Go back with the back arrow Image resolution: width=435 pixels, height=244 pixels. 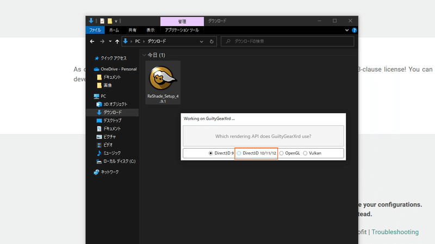pyautogui.click(x=92, y=42)
